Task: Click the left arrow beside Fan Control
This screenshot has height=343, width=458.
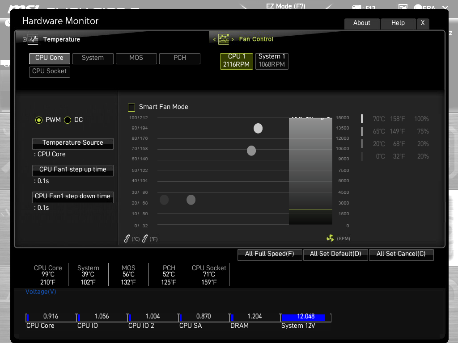Action: tap(215, 39)
